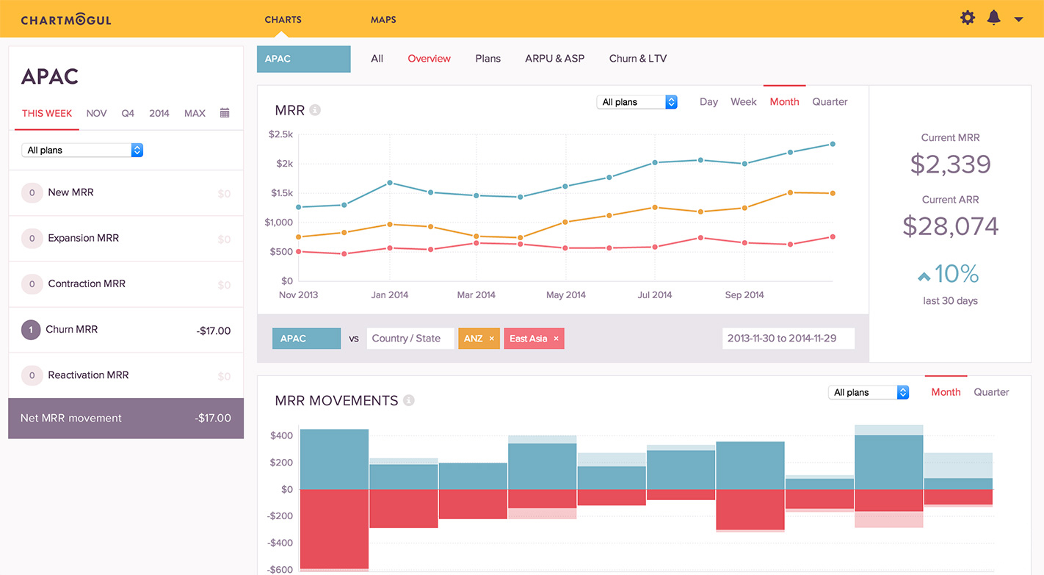Open settings gear icon
The image size is (1044, 575).
pyautogui.click(x=968, y=18)
